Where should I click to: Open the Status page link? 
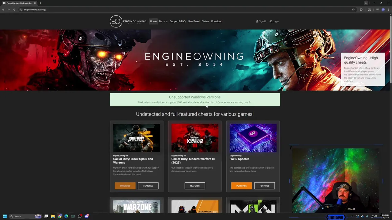click(205, 21)
